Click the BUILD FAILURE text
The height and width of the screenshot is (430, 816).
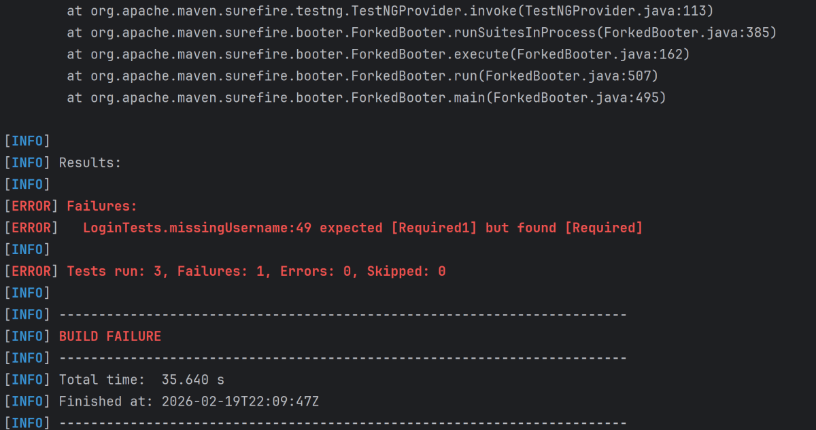tap(109, 336)
